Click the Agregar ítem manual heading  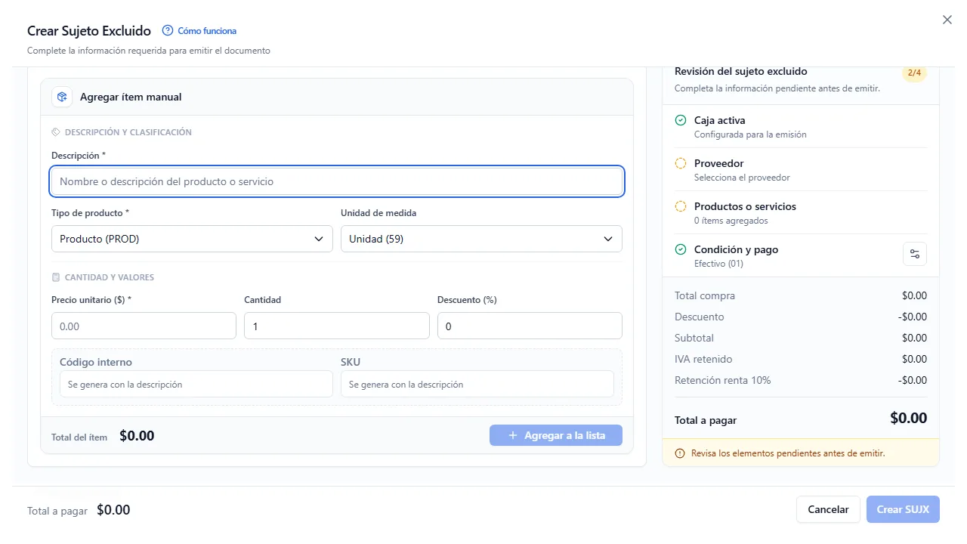pos(131,97)
